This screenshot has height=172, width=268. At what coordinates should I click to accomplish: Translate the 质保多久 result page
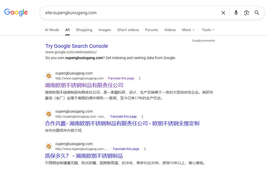126,149
